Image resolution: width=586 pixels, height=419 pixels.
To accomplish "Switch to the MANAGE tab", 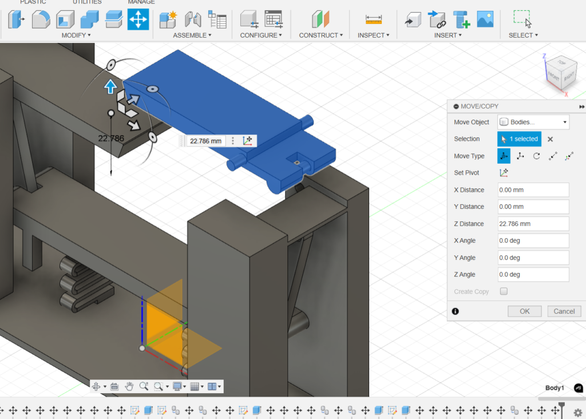I will point(141,2).
